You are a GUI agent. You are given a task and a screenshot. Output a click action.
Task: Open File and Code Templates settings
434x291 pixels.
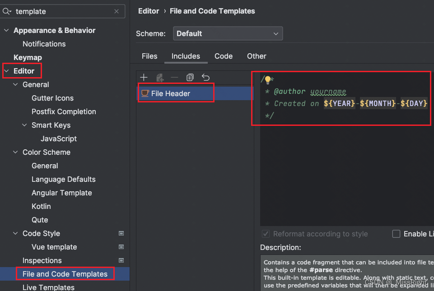pos(65,274)
